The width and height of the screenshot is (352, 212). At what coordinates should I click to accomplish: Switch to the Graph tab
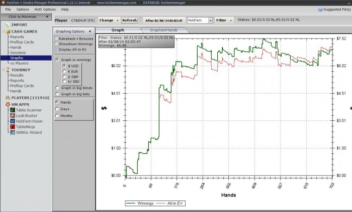coord(118,30)
